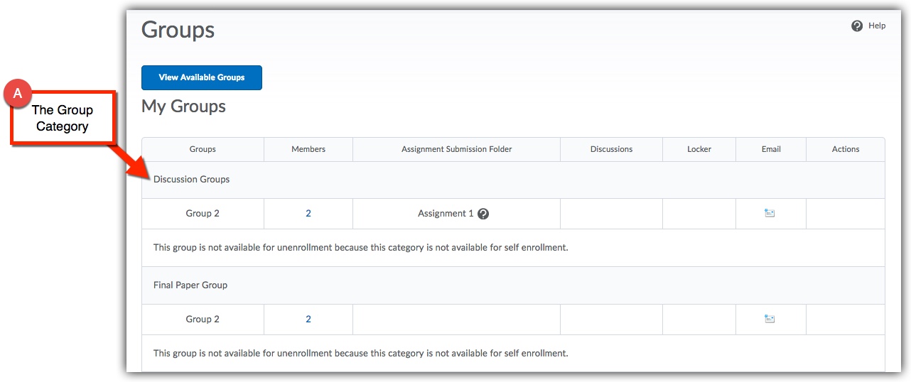Screen dimensions: 911x382
Task: Click the Actions column header
Action: point(846,149)
